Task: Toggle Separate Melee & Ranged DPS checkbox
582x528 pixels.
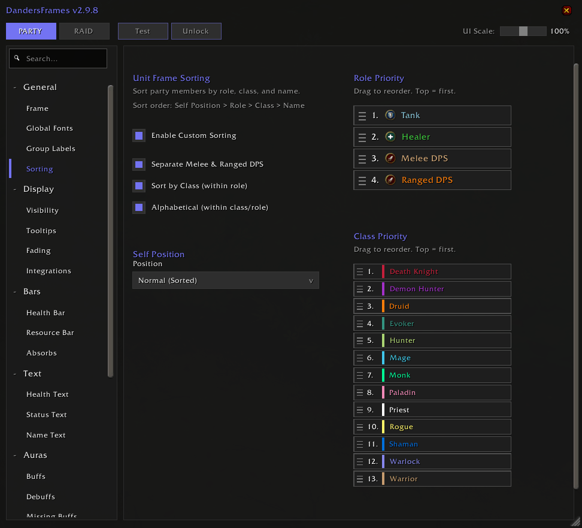Action: pos(139,164)
